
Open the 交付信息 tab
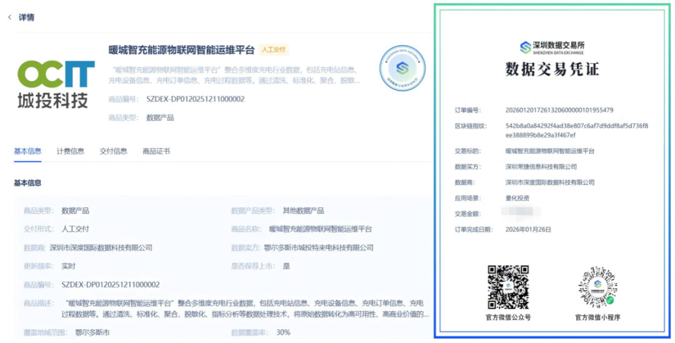pyautogui.click(x=113, y=151)
